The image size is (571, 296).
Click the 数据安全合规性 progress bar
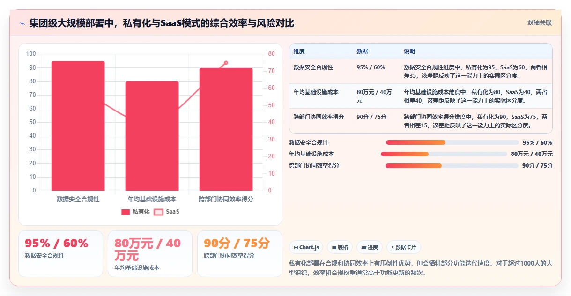click(x=452, y=142)
